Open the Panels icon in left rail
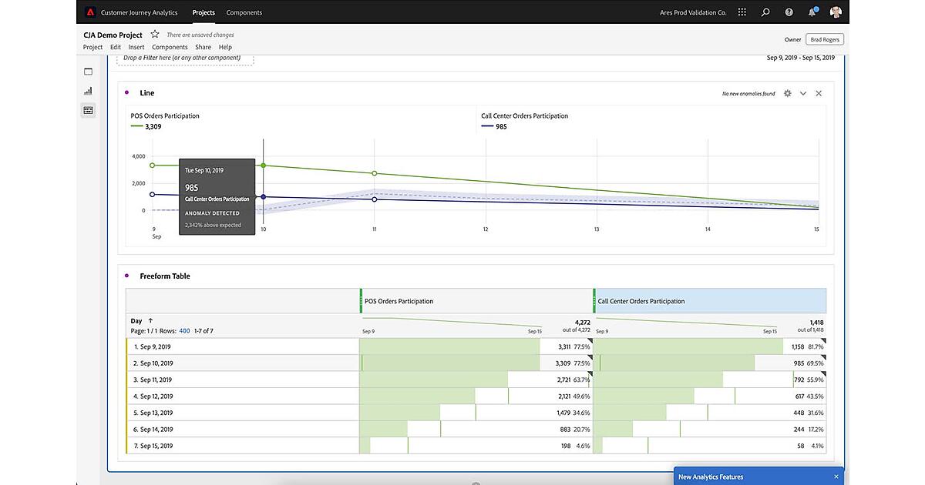925x485 pixels. 88,72
